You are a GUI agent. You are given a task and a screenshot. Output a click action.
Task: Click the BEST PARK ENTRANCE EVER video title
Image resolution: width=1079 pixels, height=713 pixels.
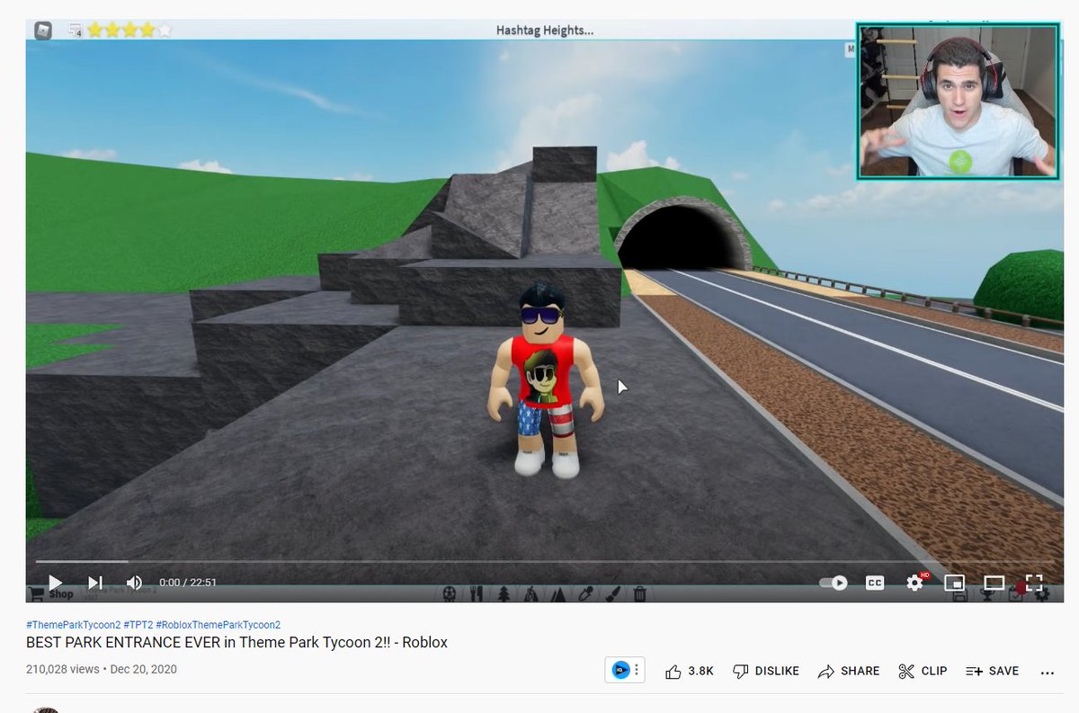pos(236,643)
